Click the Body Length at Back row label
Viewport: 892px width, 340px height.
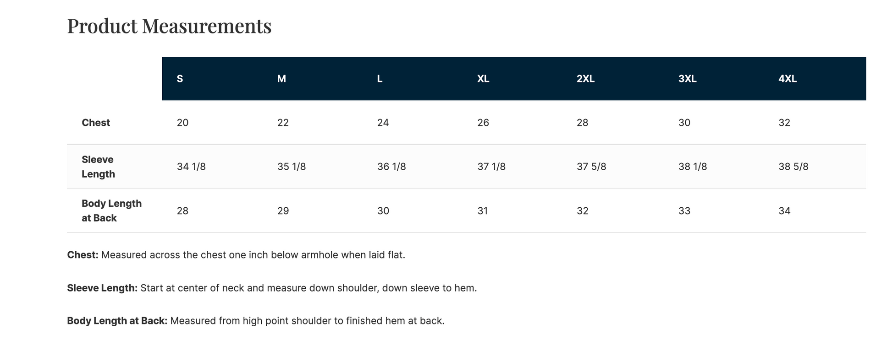pyautogui.click(x=111, y=210)
